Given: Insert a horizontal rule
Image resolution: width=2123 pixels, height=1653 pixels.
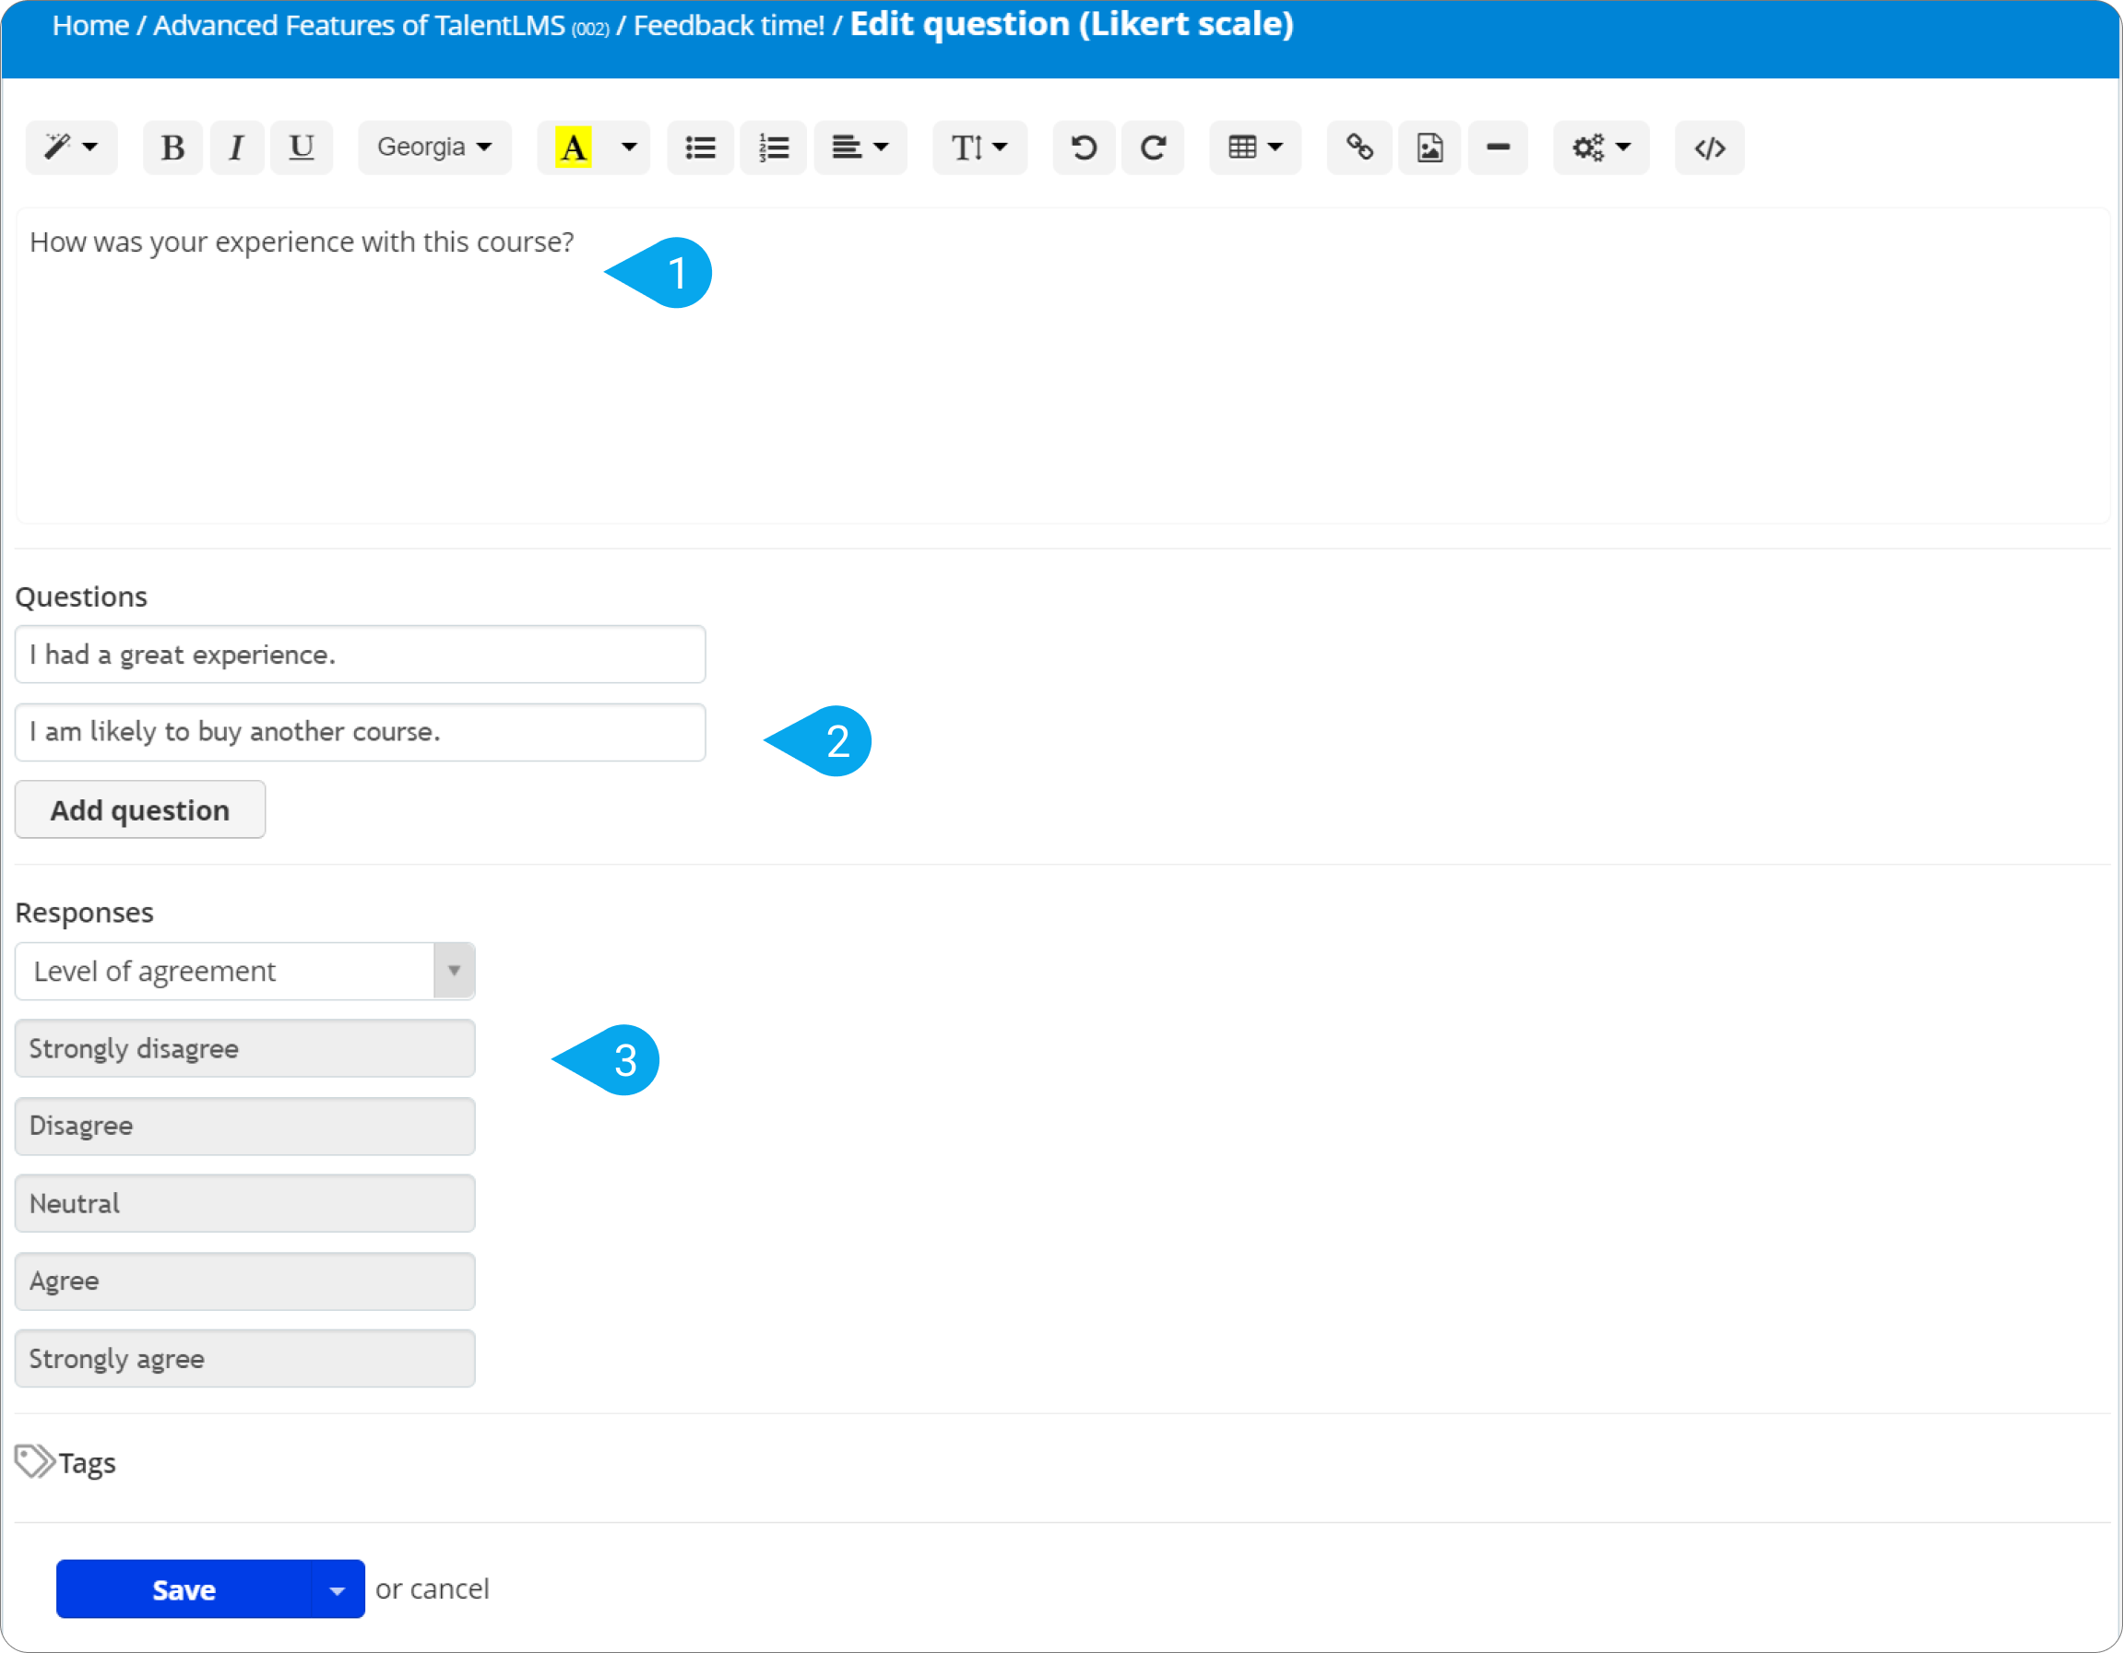Looking at the screenshot, I should 1498,148.
